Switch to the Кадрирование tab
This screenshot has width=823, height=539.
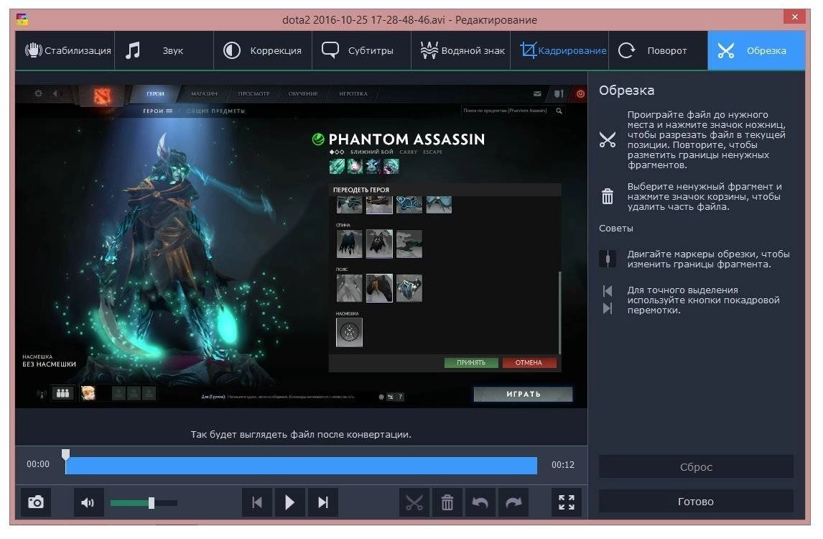tap(559, 50)
